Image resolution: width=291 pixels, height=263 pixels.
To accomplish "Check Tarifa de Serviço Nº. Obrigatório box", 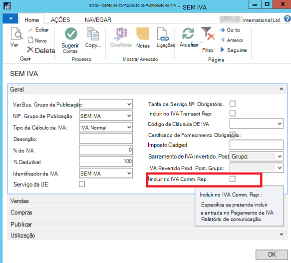I will pyautogui.click(x=233, y=103).
